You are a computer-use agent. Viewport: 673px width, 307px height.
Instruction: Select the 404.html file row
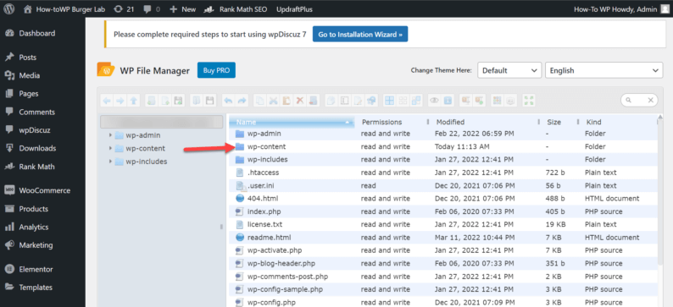click(442, 198)
